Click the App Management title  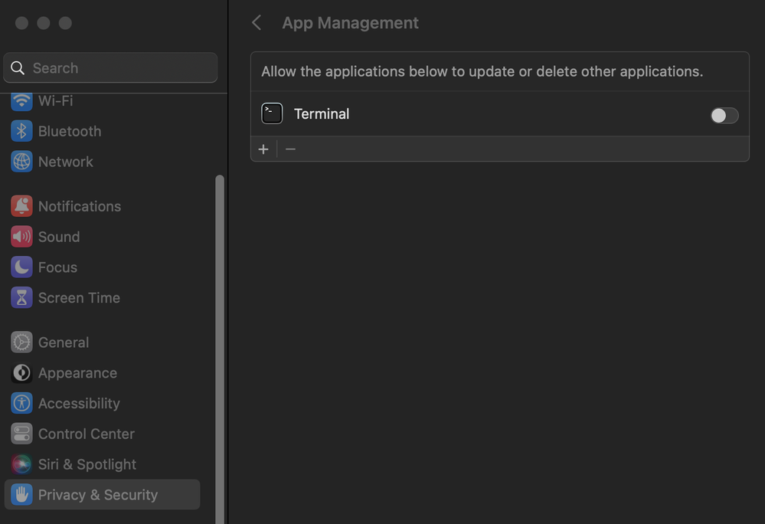(350, 23)
